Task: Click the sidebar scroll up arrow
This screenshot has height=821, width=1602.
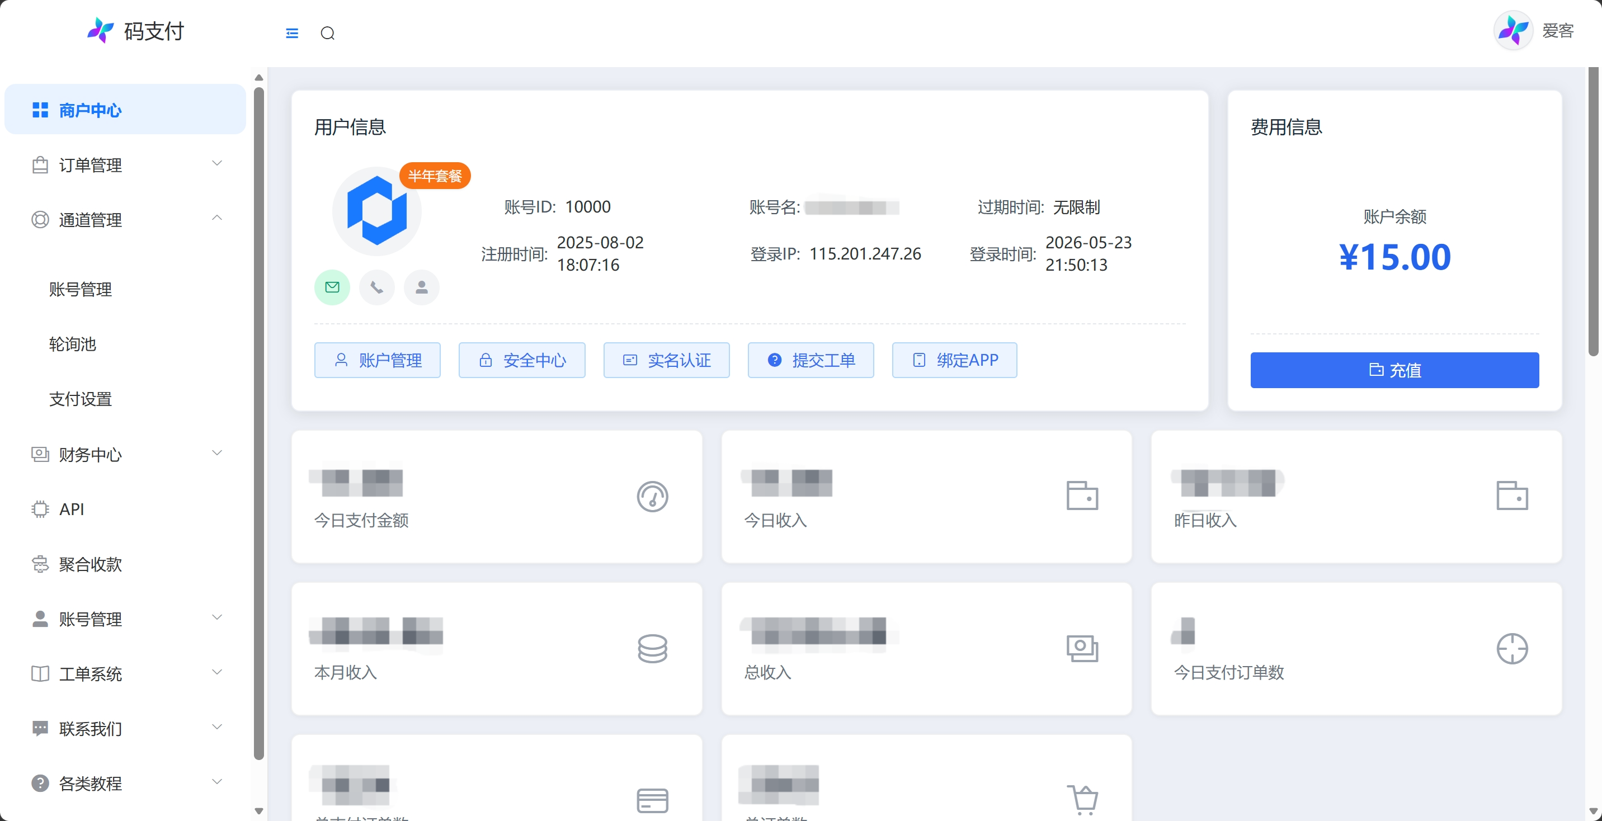Action: tap(260, 78)
